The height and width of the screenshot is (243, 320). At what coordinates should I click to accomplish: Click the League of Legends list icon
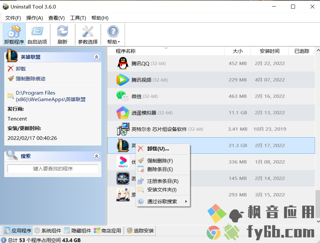coord(123,145)
